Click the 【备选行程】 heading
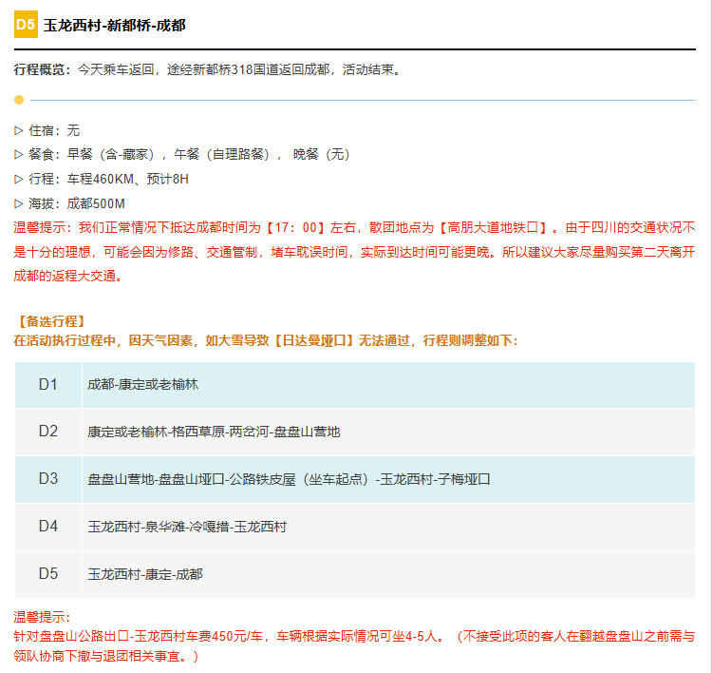The width and height of the screenshot is (712, 673). (x=51, y=321)
